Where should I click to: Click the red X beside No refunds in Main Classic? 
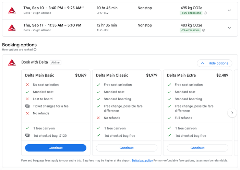point(98,118)
